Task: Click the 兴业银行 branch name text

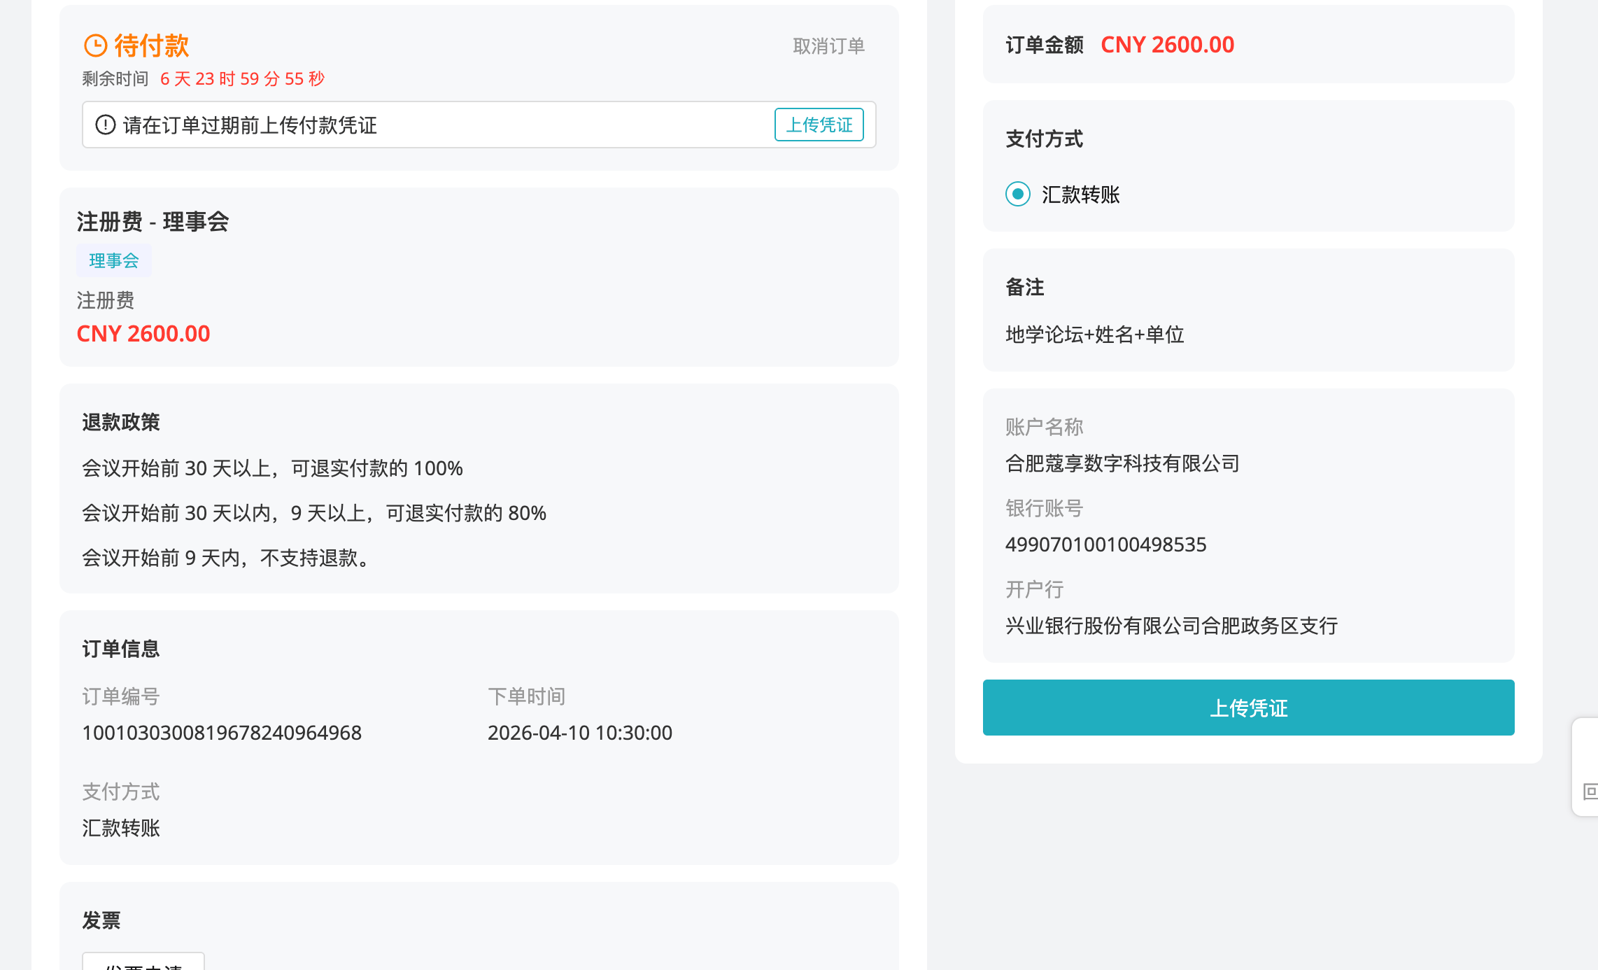Action: point(1171,626)
